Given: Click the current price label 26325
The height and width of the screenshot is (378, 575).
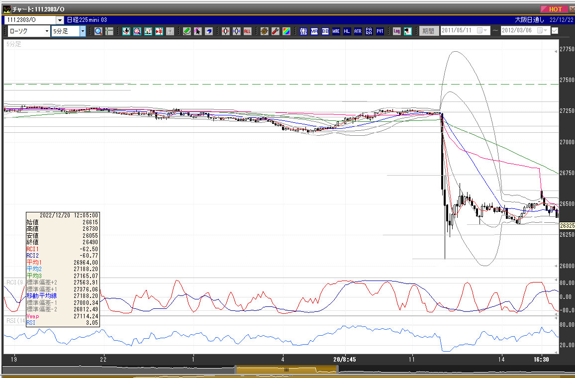Looking at the screenshot, I should [567, 226].
